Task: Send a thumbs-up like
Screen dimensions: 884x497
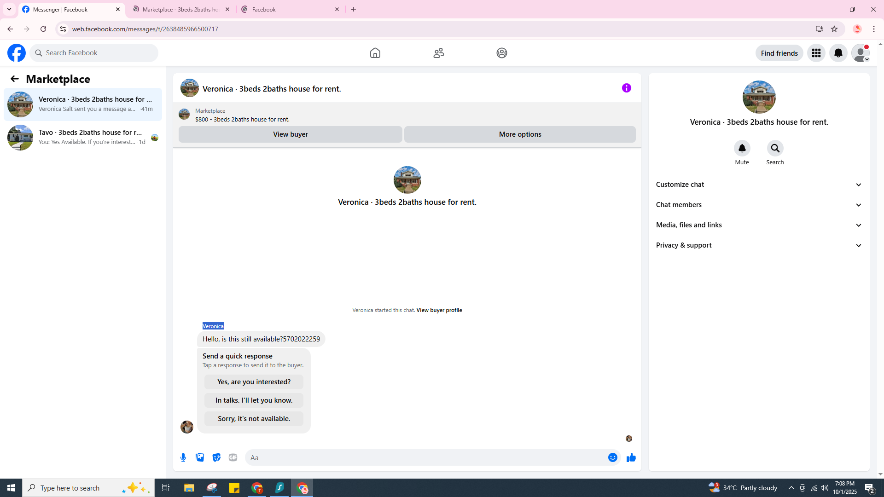Action: (x=631, y=457)
